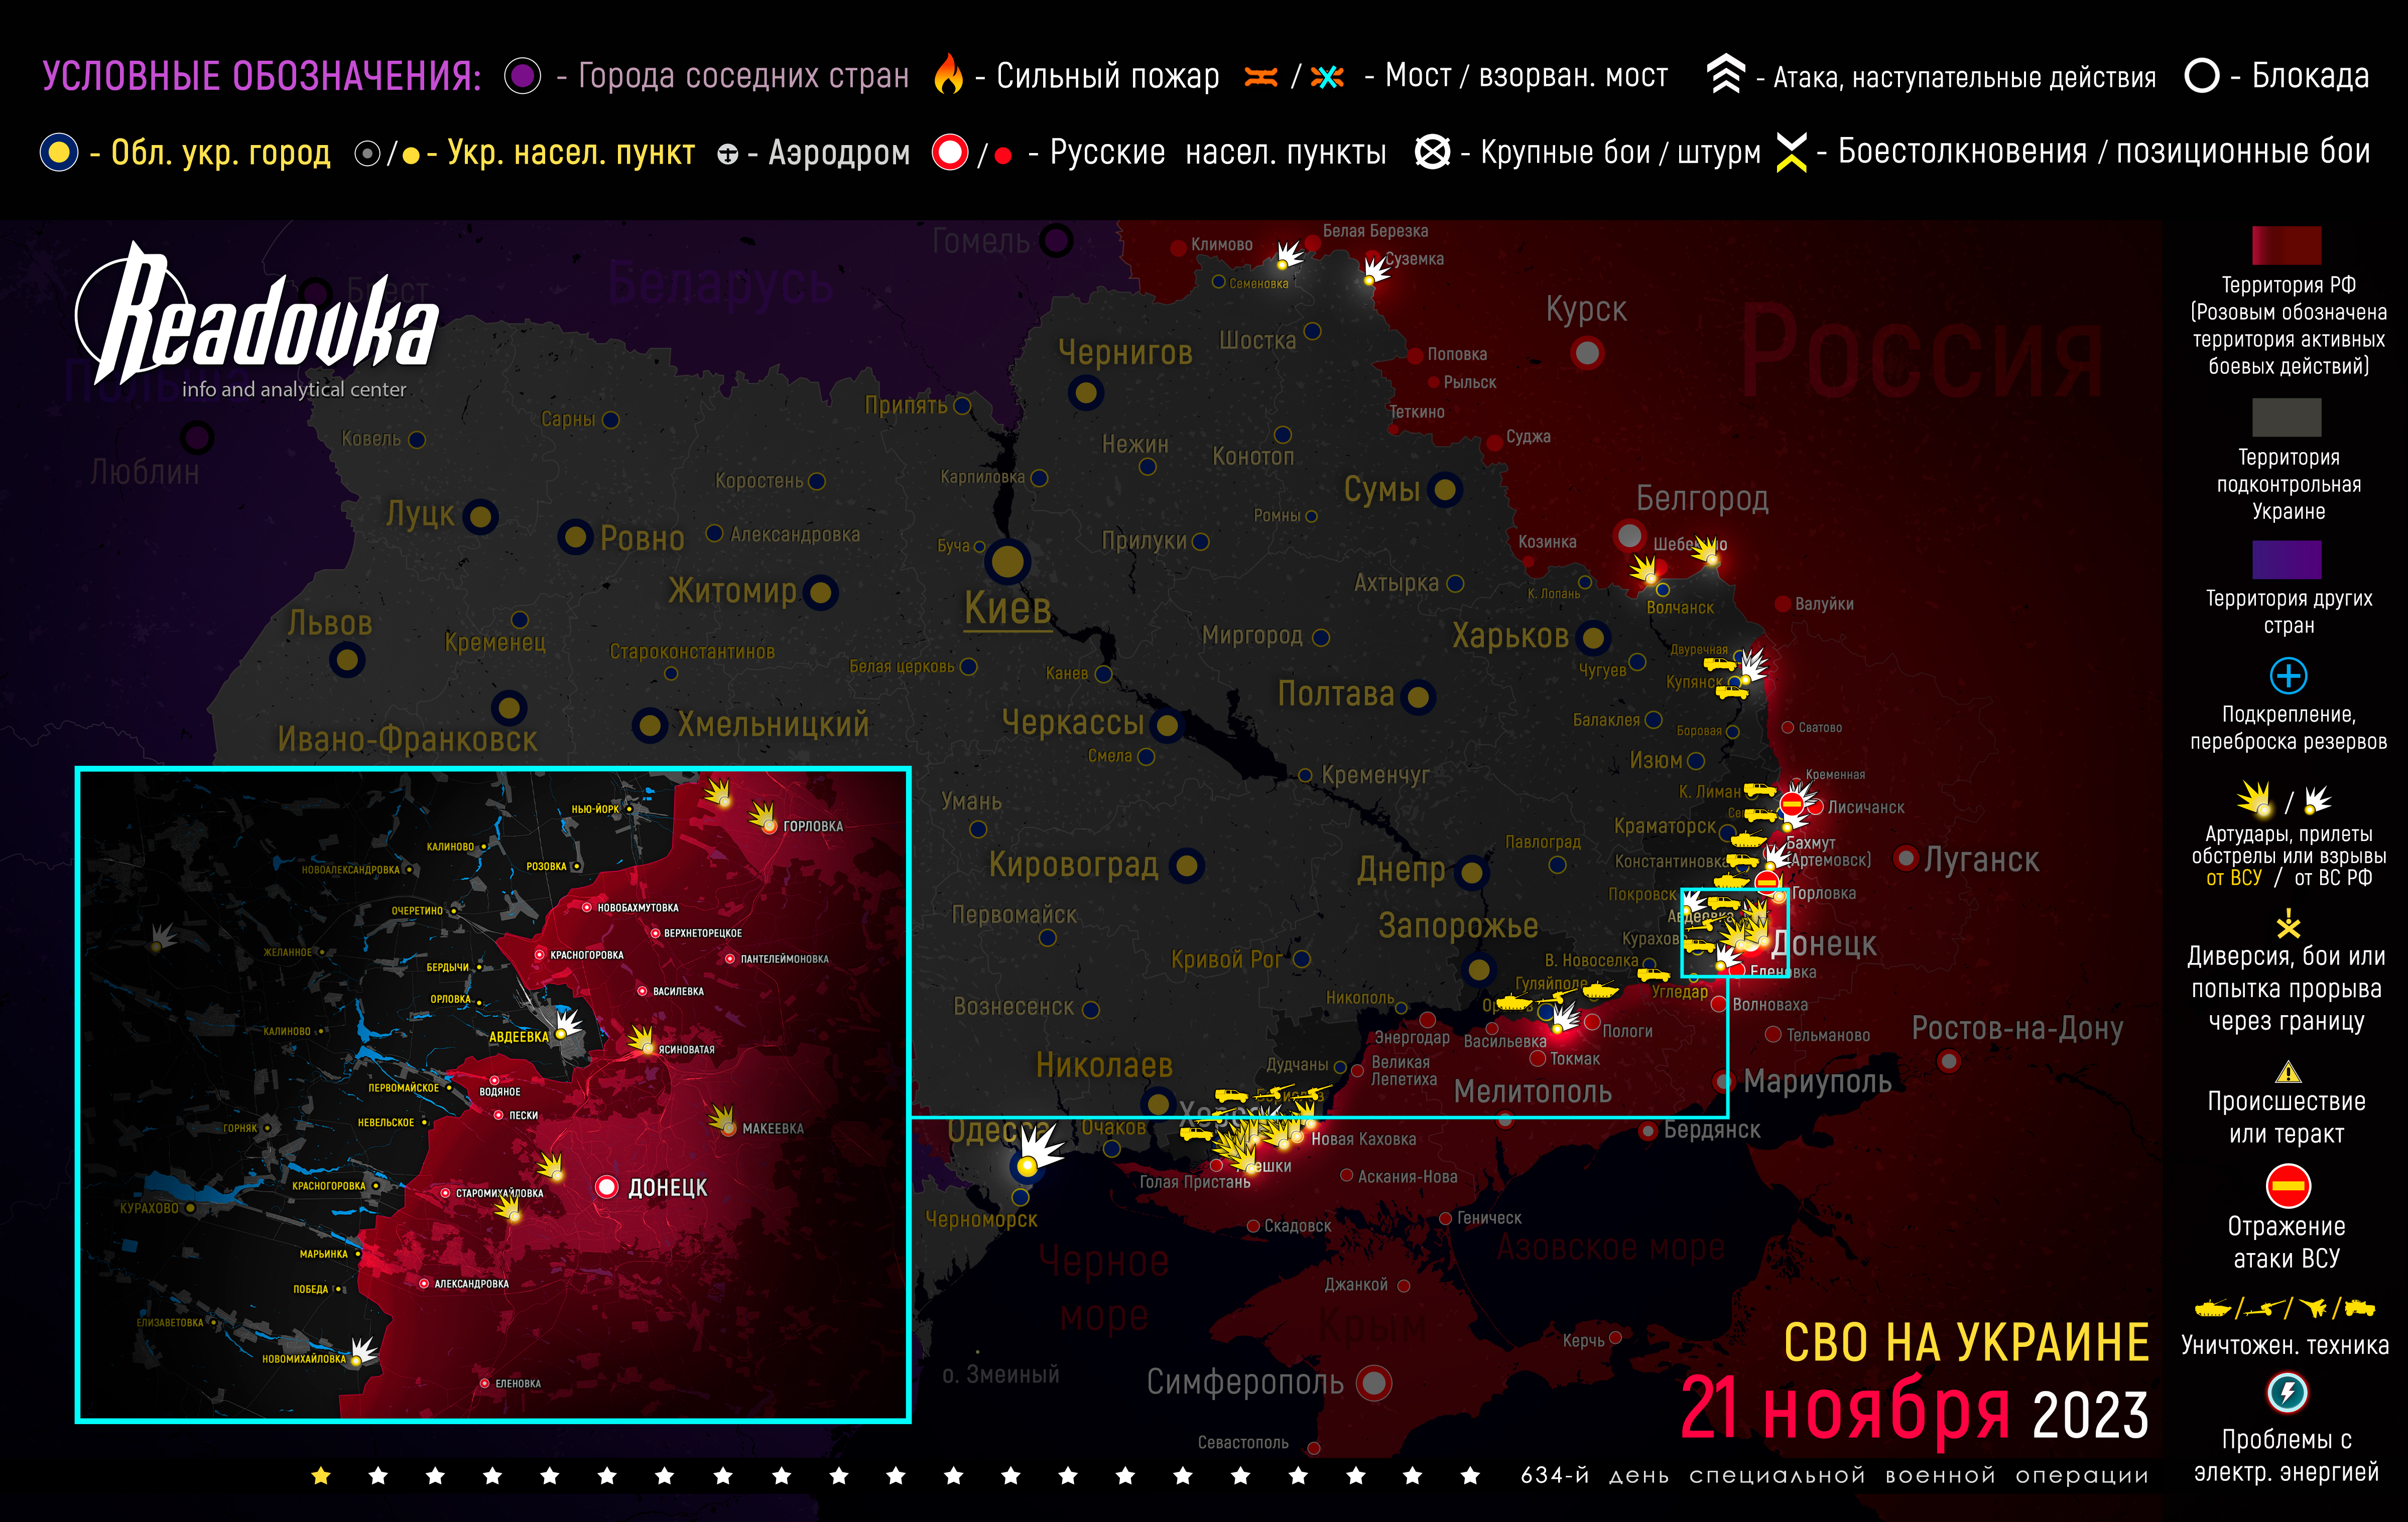2408x1522 pixels.
Task: Click the 'Чернигов' label
Action: point(1125,353)
